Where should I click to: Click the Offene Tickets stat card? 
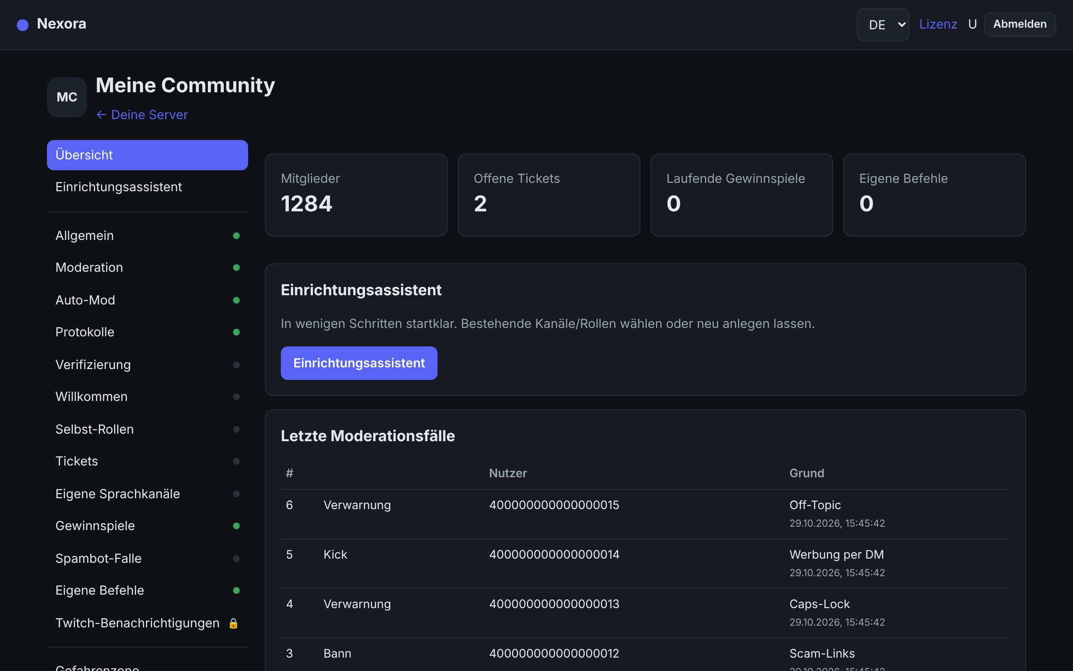click(x=549, y=195)
